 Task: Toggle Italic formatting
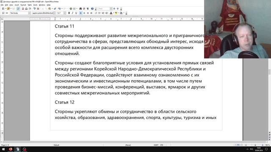coord(72,13)
